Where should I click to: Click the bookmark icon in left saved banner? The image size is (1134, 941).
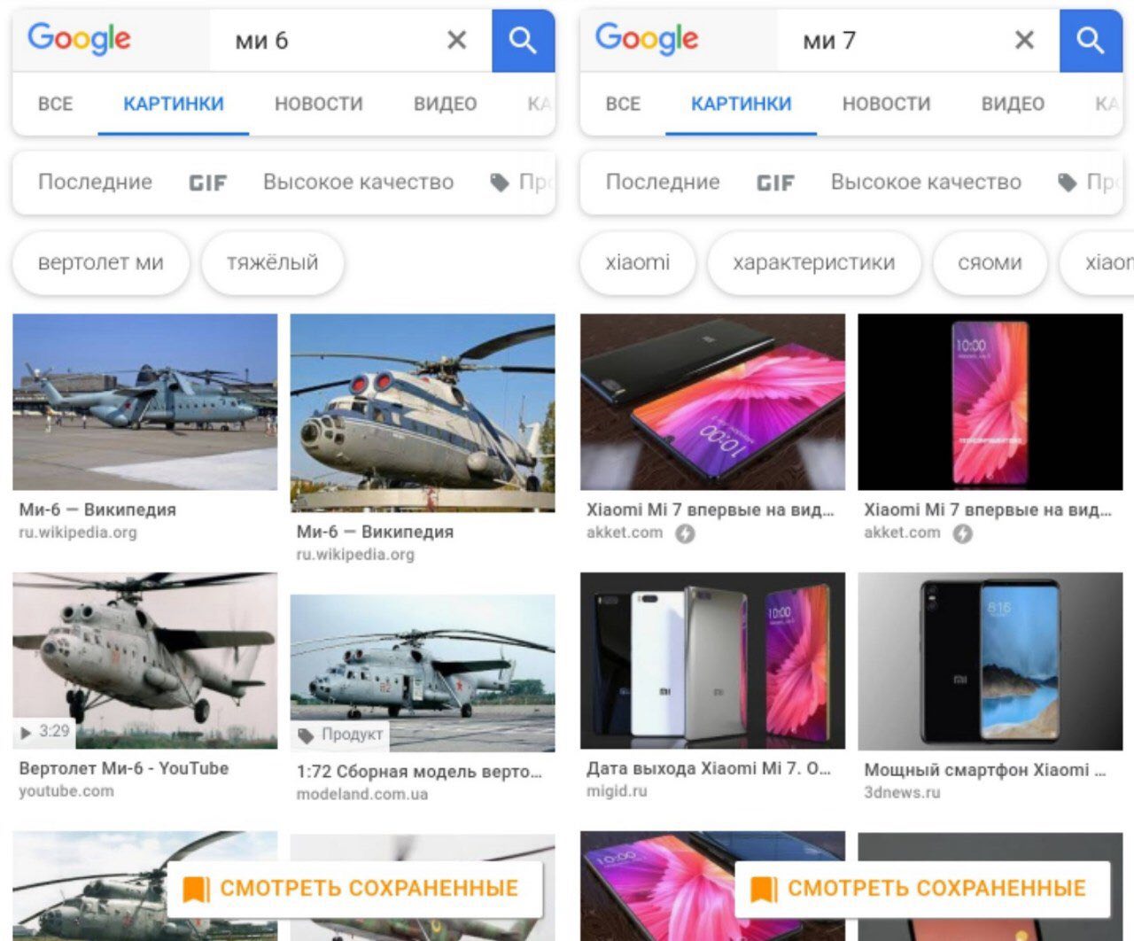196,889
